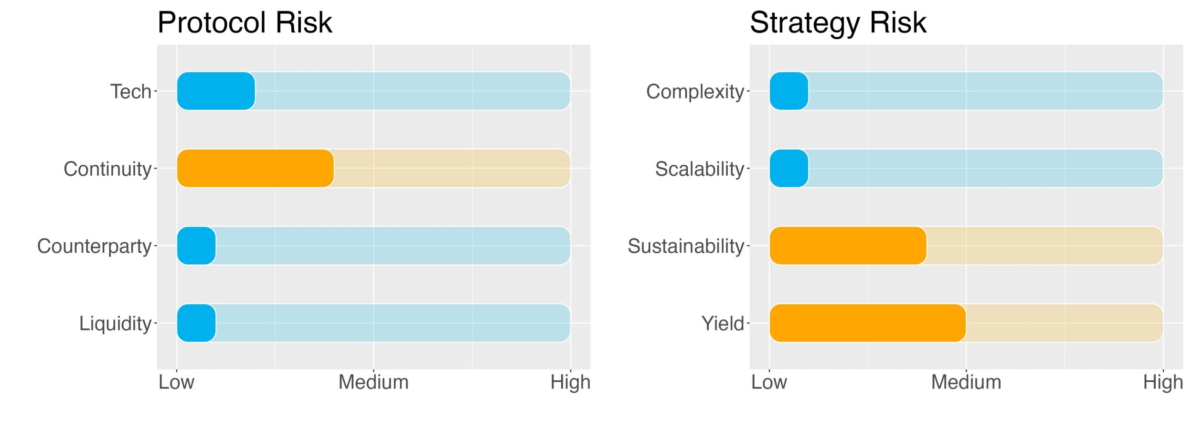Click the Protocol Risk chart title
Image resolution: width=1194 pixels, height=430 pixels.
coord(245,22)
